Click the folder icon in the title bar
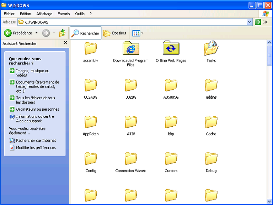Viewport: 273px width, 205px height. pyautogui.click(x=4, y=5)
